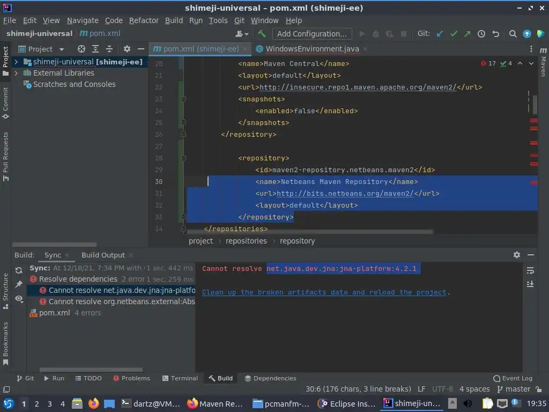Image resolution: width=549 pixels, height=412 pixels.
Task: Open the Tools menu
Action: [218, 21]
